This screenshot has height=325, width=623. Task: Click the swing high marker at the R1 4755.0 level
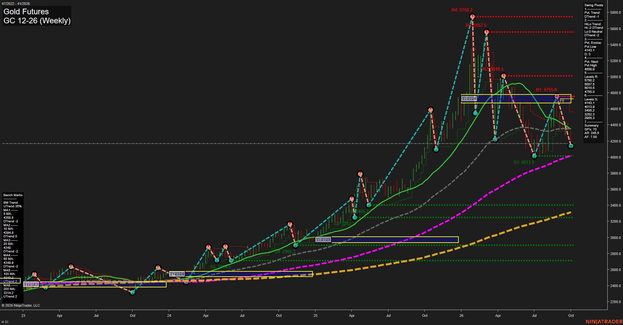pos(557,97)
